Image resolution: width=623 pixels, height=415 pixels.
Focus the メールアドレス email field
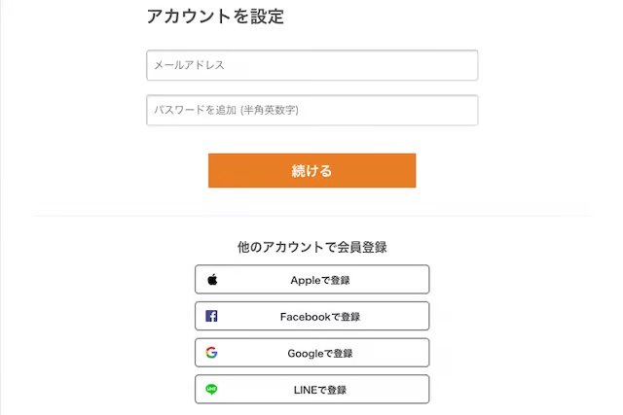coord(311,65)
